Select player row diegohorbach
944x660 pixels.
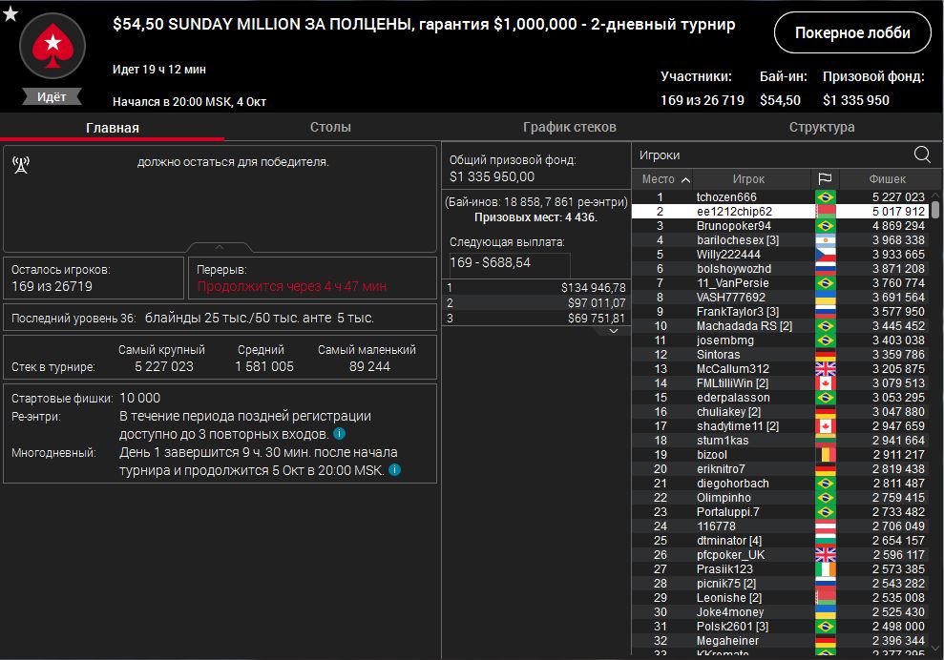[x=781, y=484]
